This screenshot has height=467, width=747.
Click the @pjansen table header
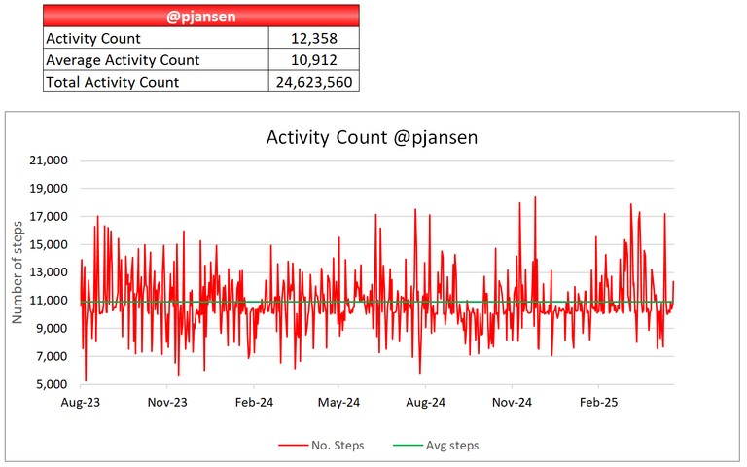(201, 16)
